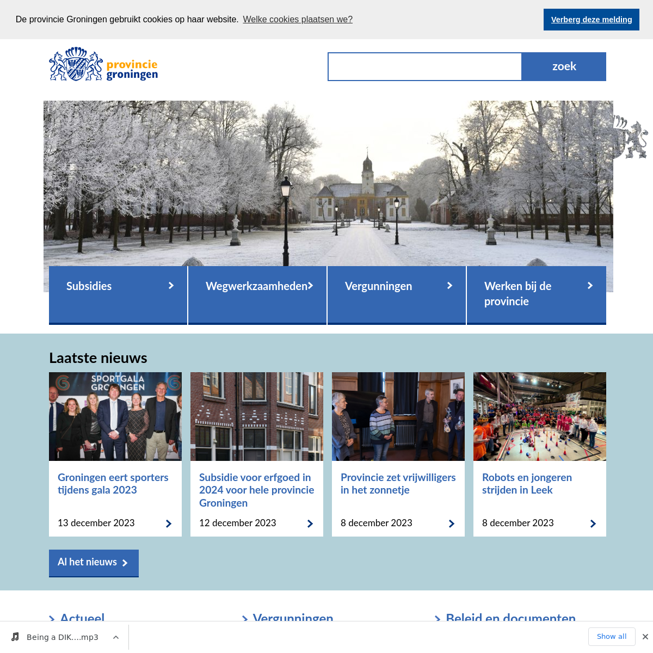Click the date 13 december 2023

(96, 523)
